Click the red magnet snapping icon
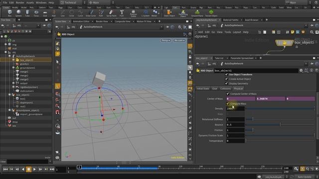The width and height of the screenshot is (319, 179). point(58,112)
